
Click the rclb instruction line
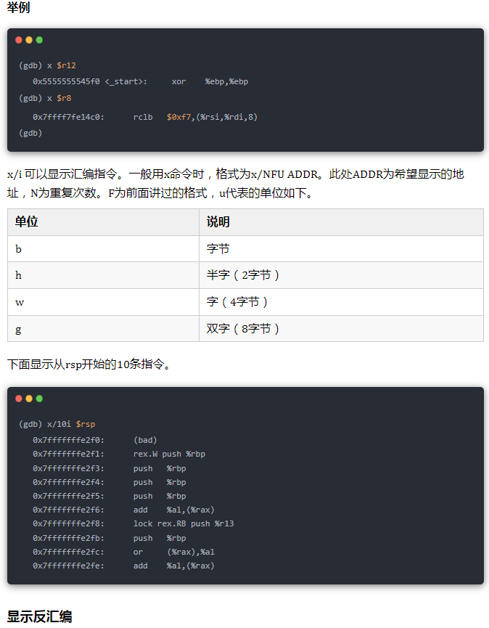pos(145,117)
